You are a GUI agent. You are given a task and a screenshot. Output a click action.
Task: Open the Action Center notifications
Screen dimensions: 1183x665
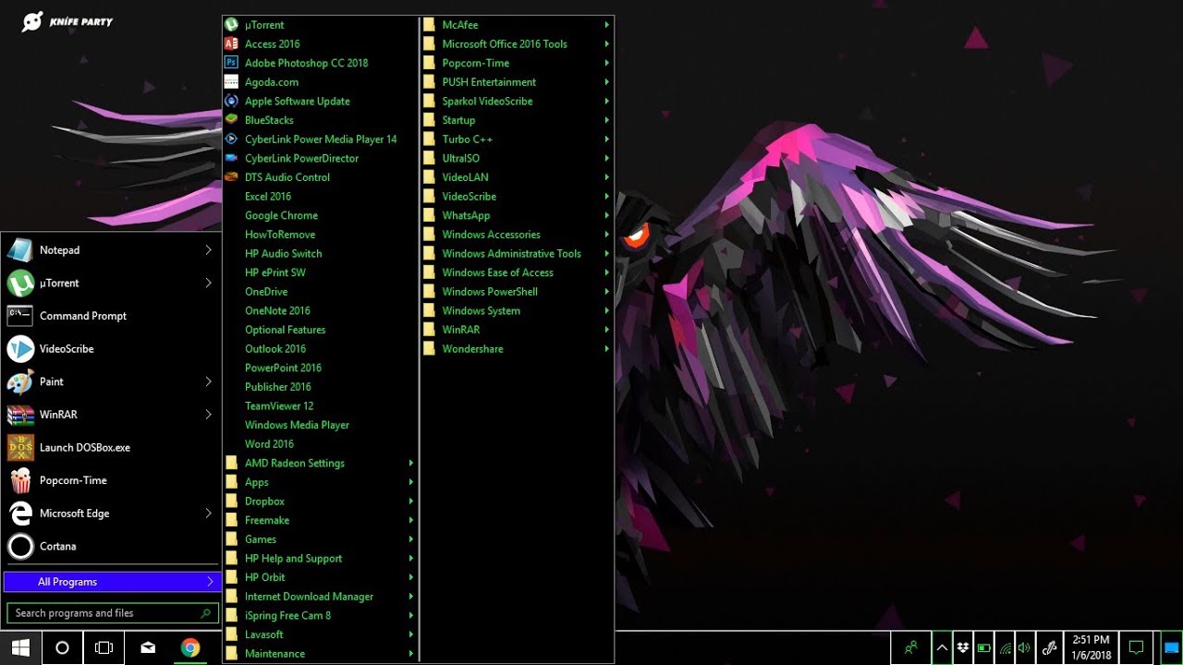pos(1137,647)
